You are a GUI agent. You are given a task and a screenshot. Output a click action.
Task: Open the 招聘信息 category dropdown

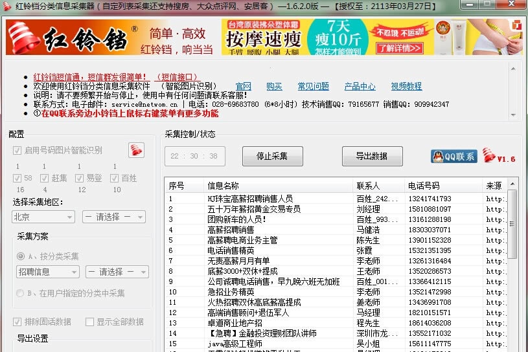tap(48, 272)
